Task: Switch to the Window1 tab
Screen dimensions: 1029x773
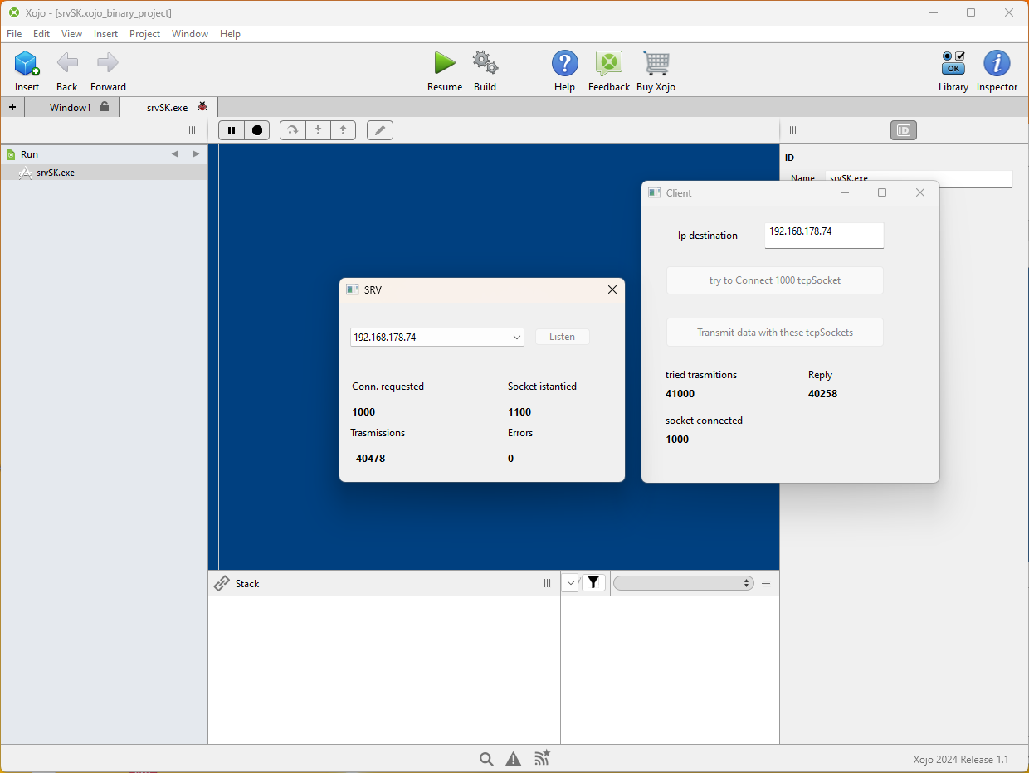Action: [x=72, y=107]
